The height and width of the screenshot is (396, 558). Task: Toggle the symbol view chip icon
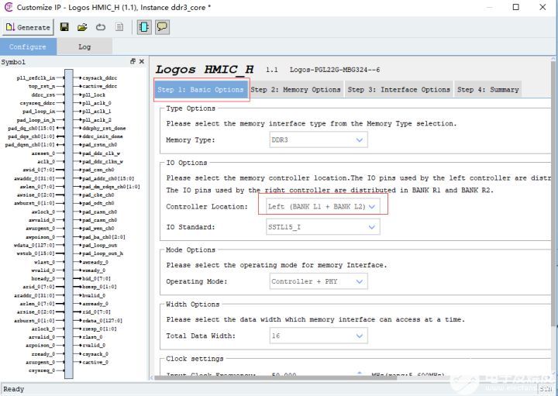pyautogui.click(x=144, y=27)
